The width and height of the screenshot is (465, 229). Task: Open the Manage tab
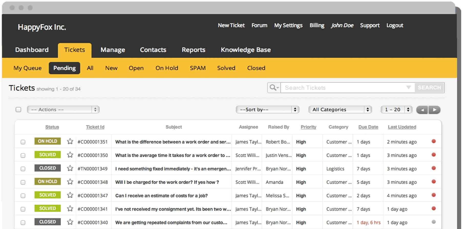point(113,50)
